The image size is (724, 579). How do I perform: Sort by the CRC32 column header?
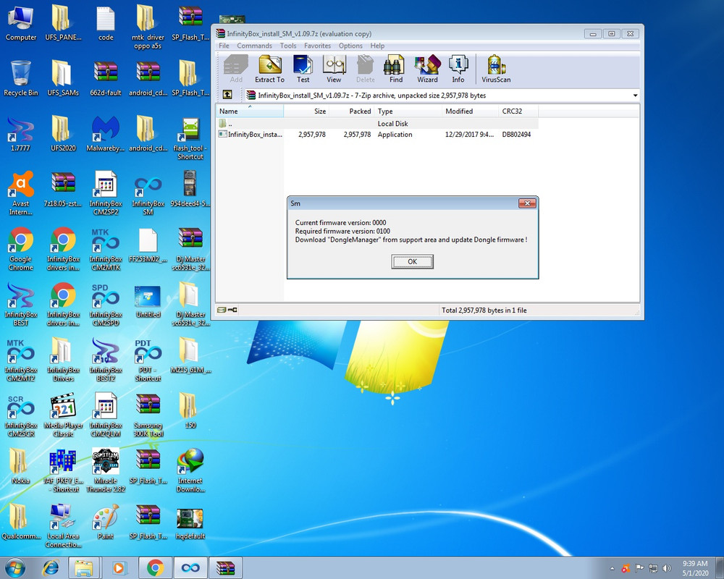click(x=518, y=111)
